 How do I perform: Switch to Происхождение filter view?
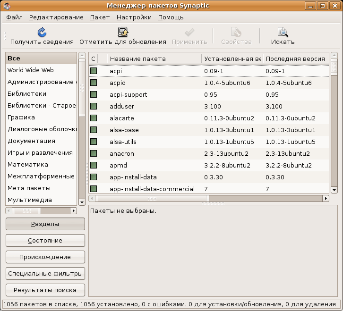(45, 257)
